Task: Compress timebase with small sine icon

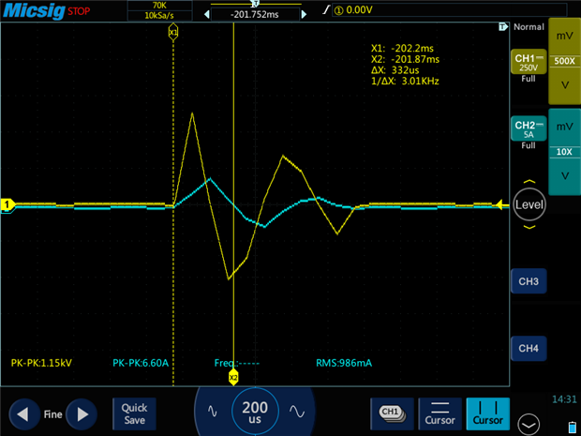Action: click(x=213, y=412)
